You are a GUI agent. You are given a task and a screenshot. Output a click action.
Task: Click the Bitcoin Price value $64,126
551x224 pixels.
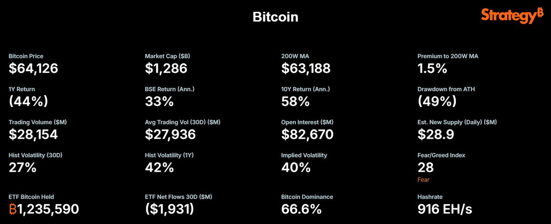coord(34,69)
